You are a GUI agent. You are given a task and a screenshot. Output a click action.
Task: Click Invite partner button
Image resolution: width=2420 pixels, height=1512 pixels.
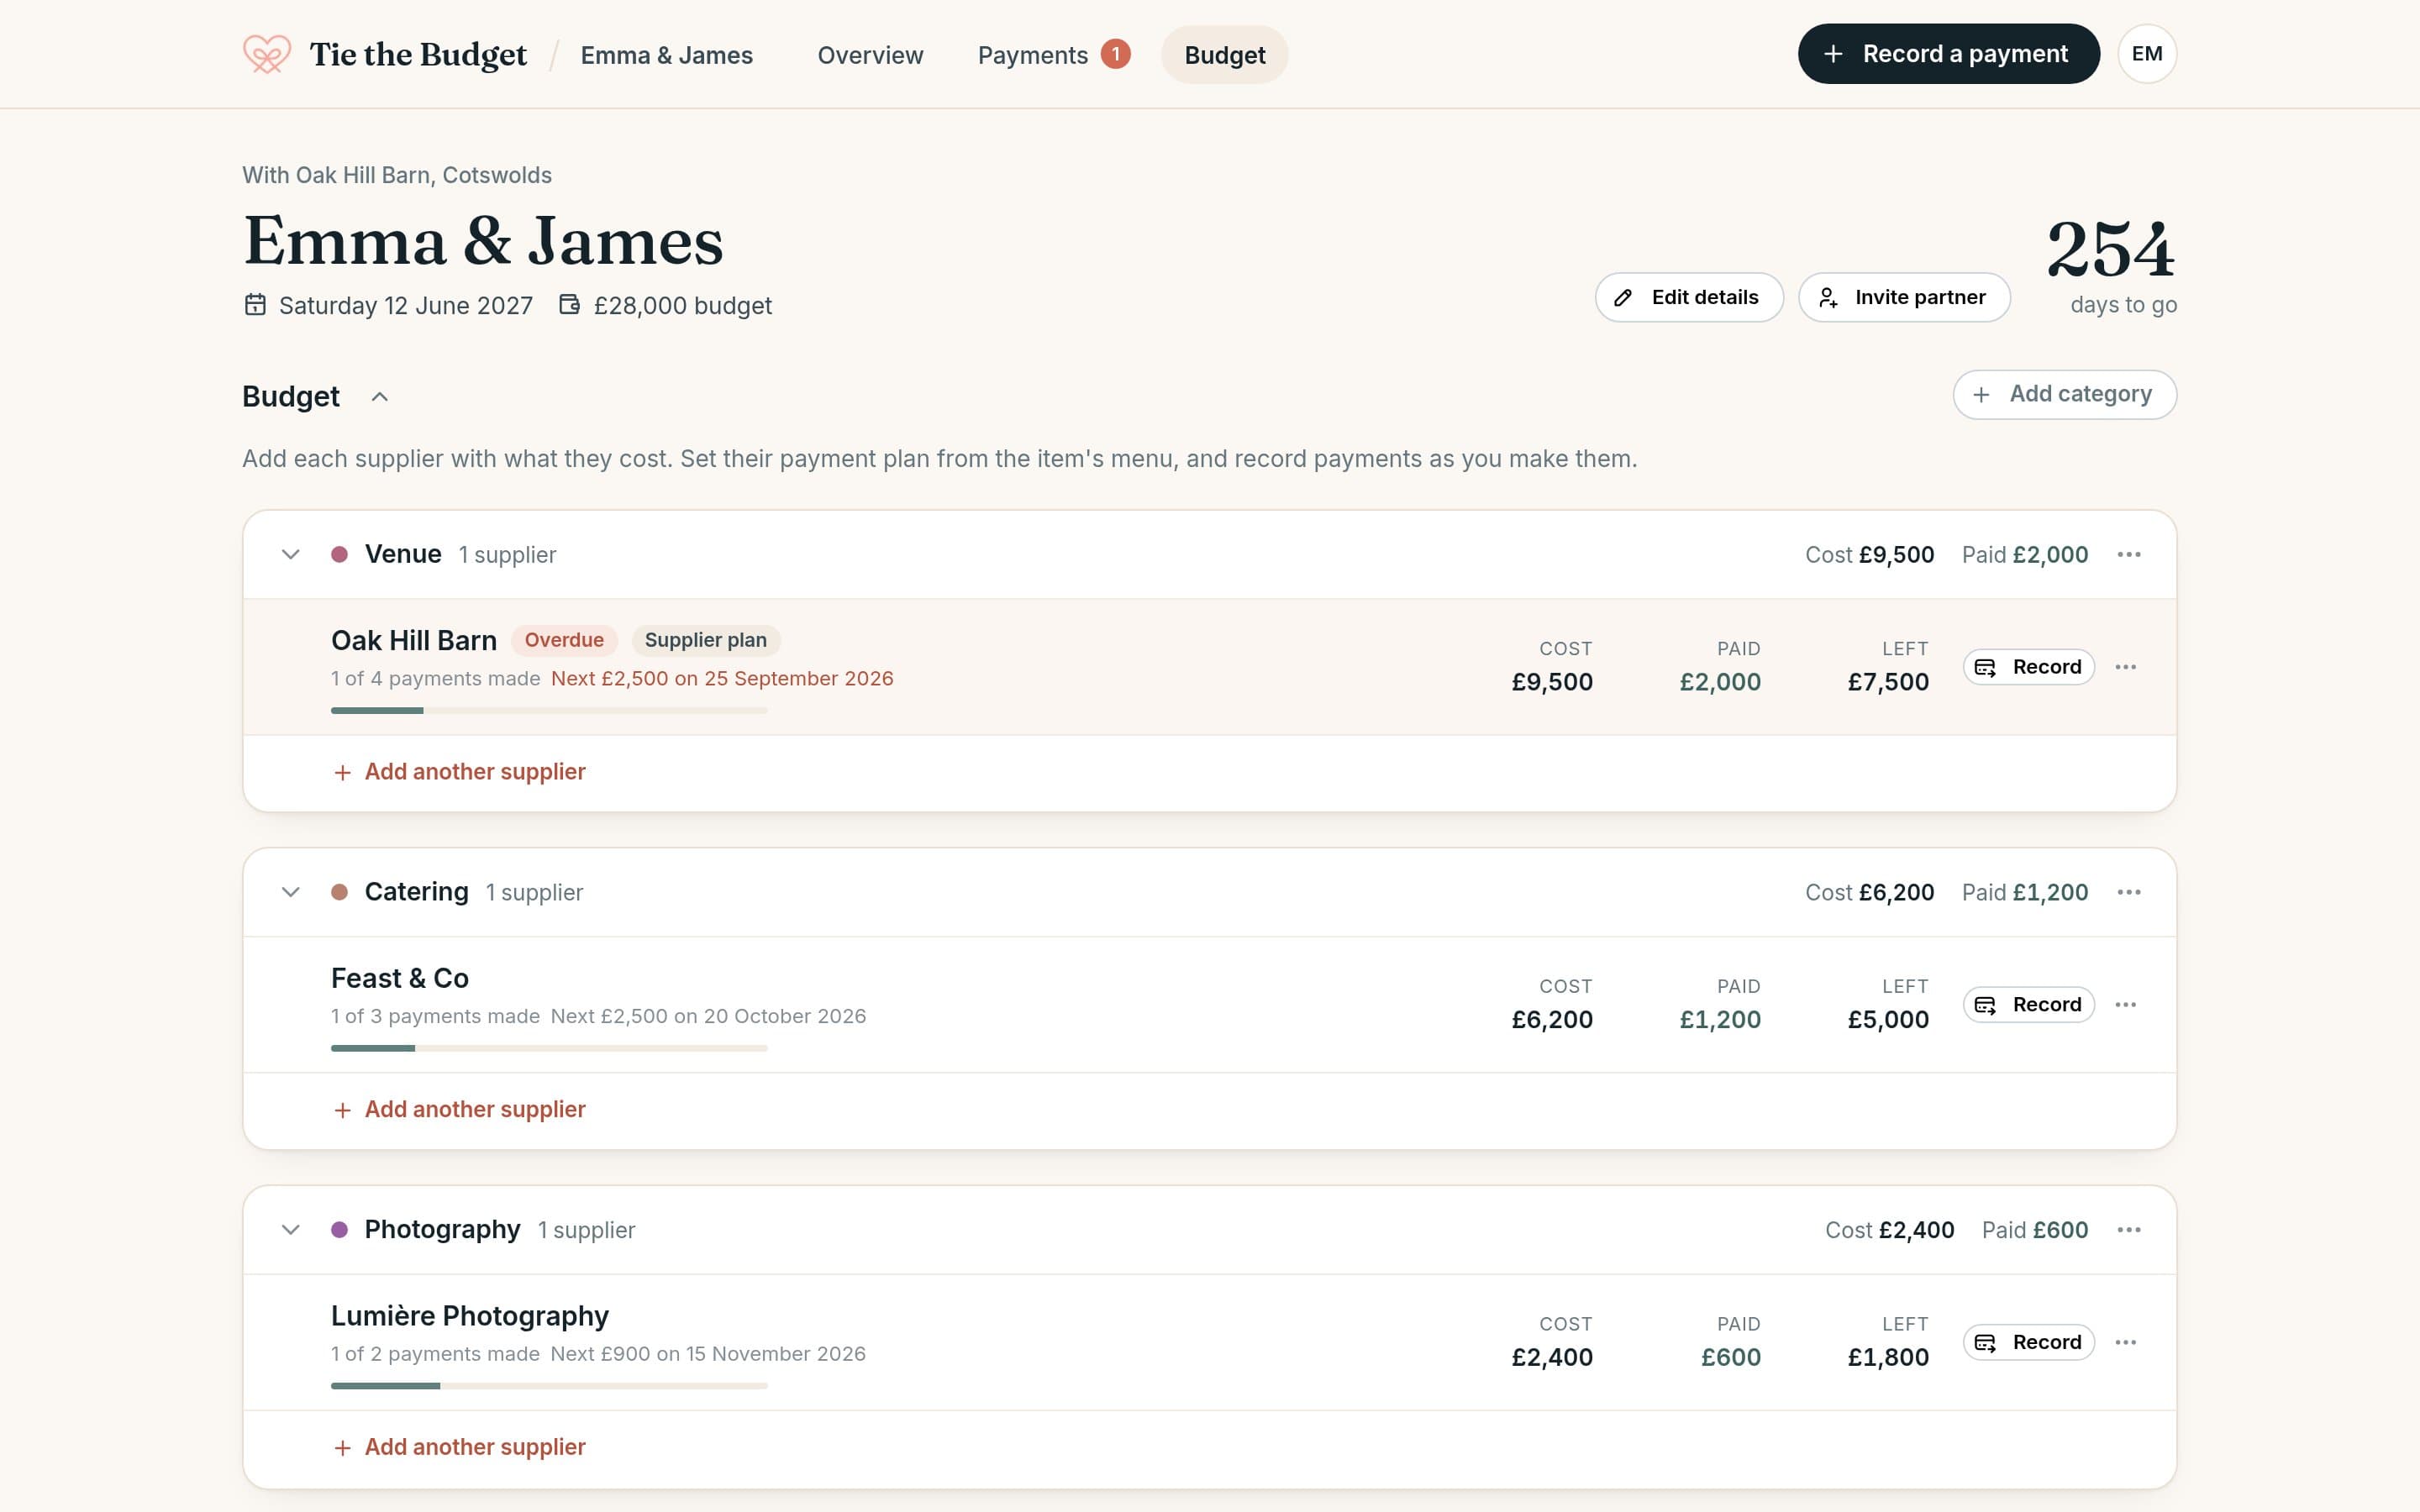1904,297
